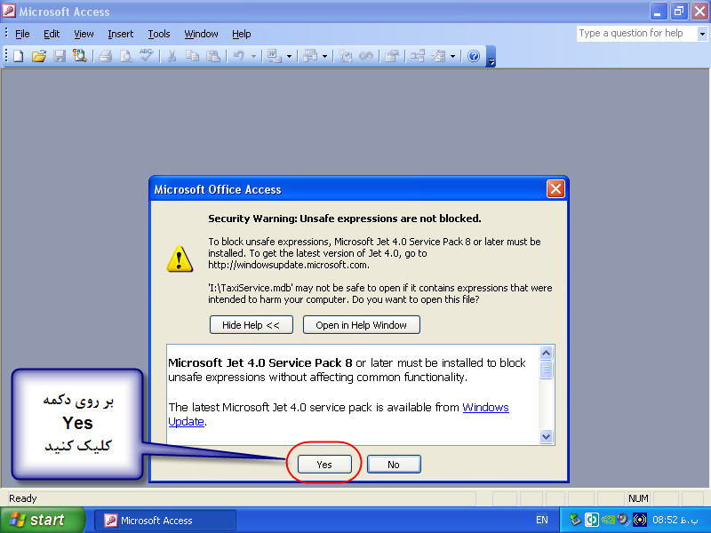Click the Paste clipboard icon
711x533 pixels.
213,56
